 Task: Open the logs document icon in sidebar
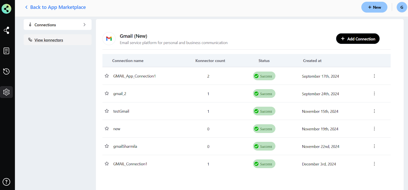(6, 51)
